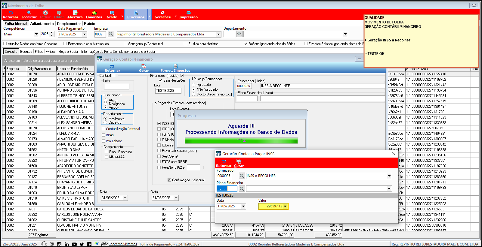The height and width of the screenshot is (247, 482).
Task: Open Grade toolbar dropdown arrow
Action: click(122, 16)
